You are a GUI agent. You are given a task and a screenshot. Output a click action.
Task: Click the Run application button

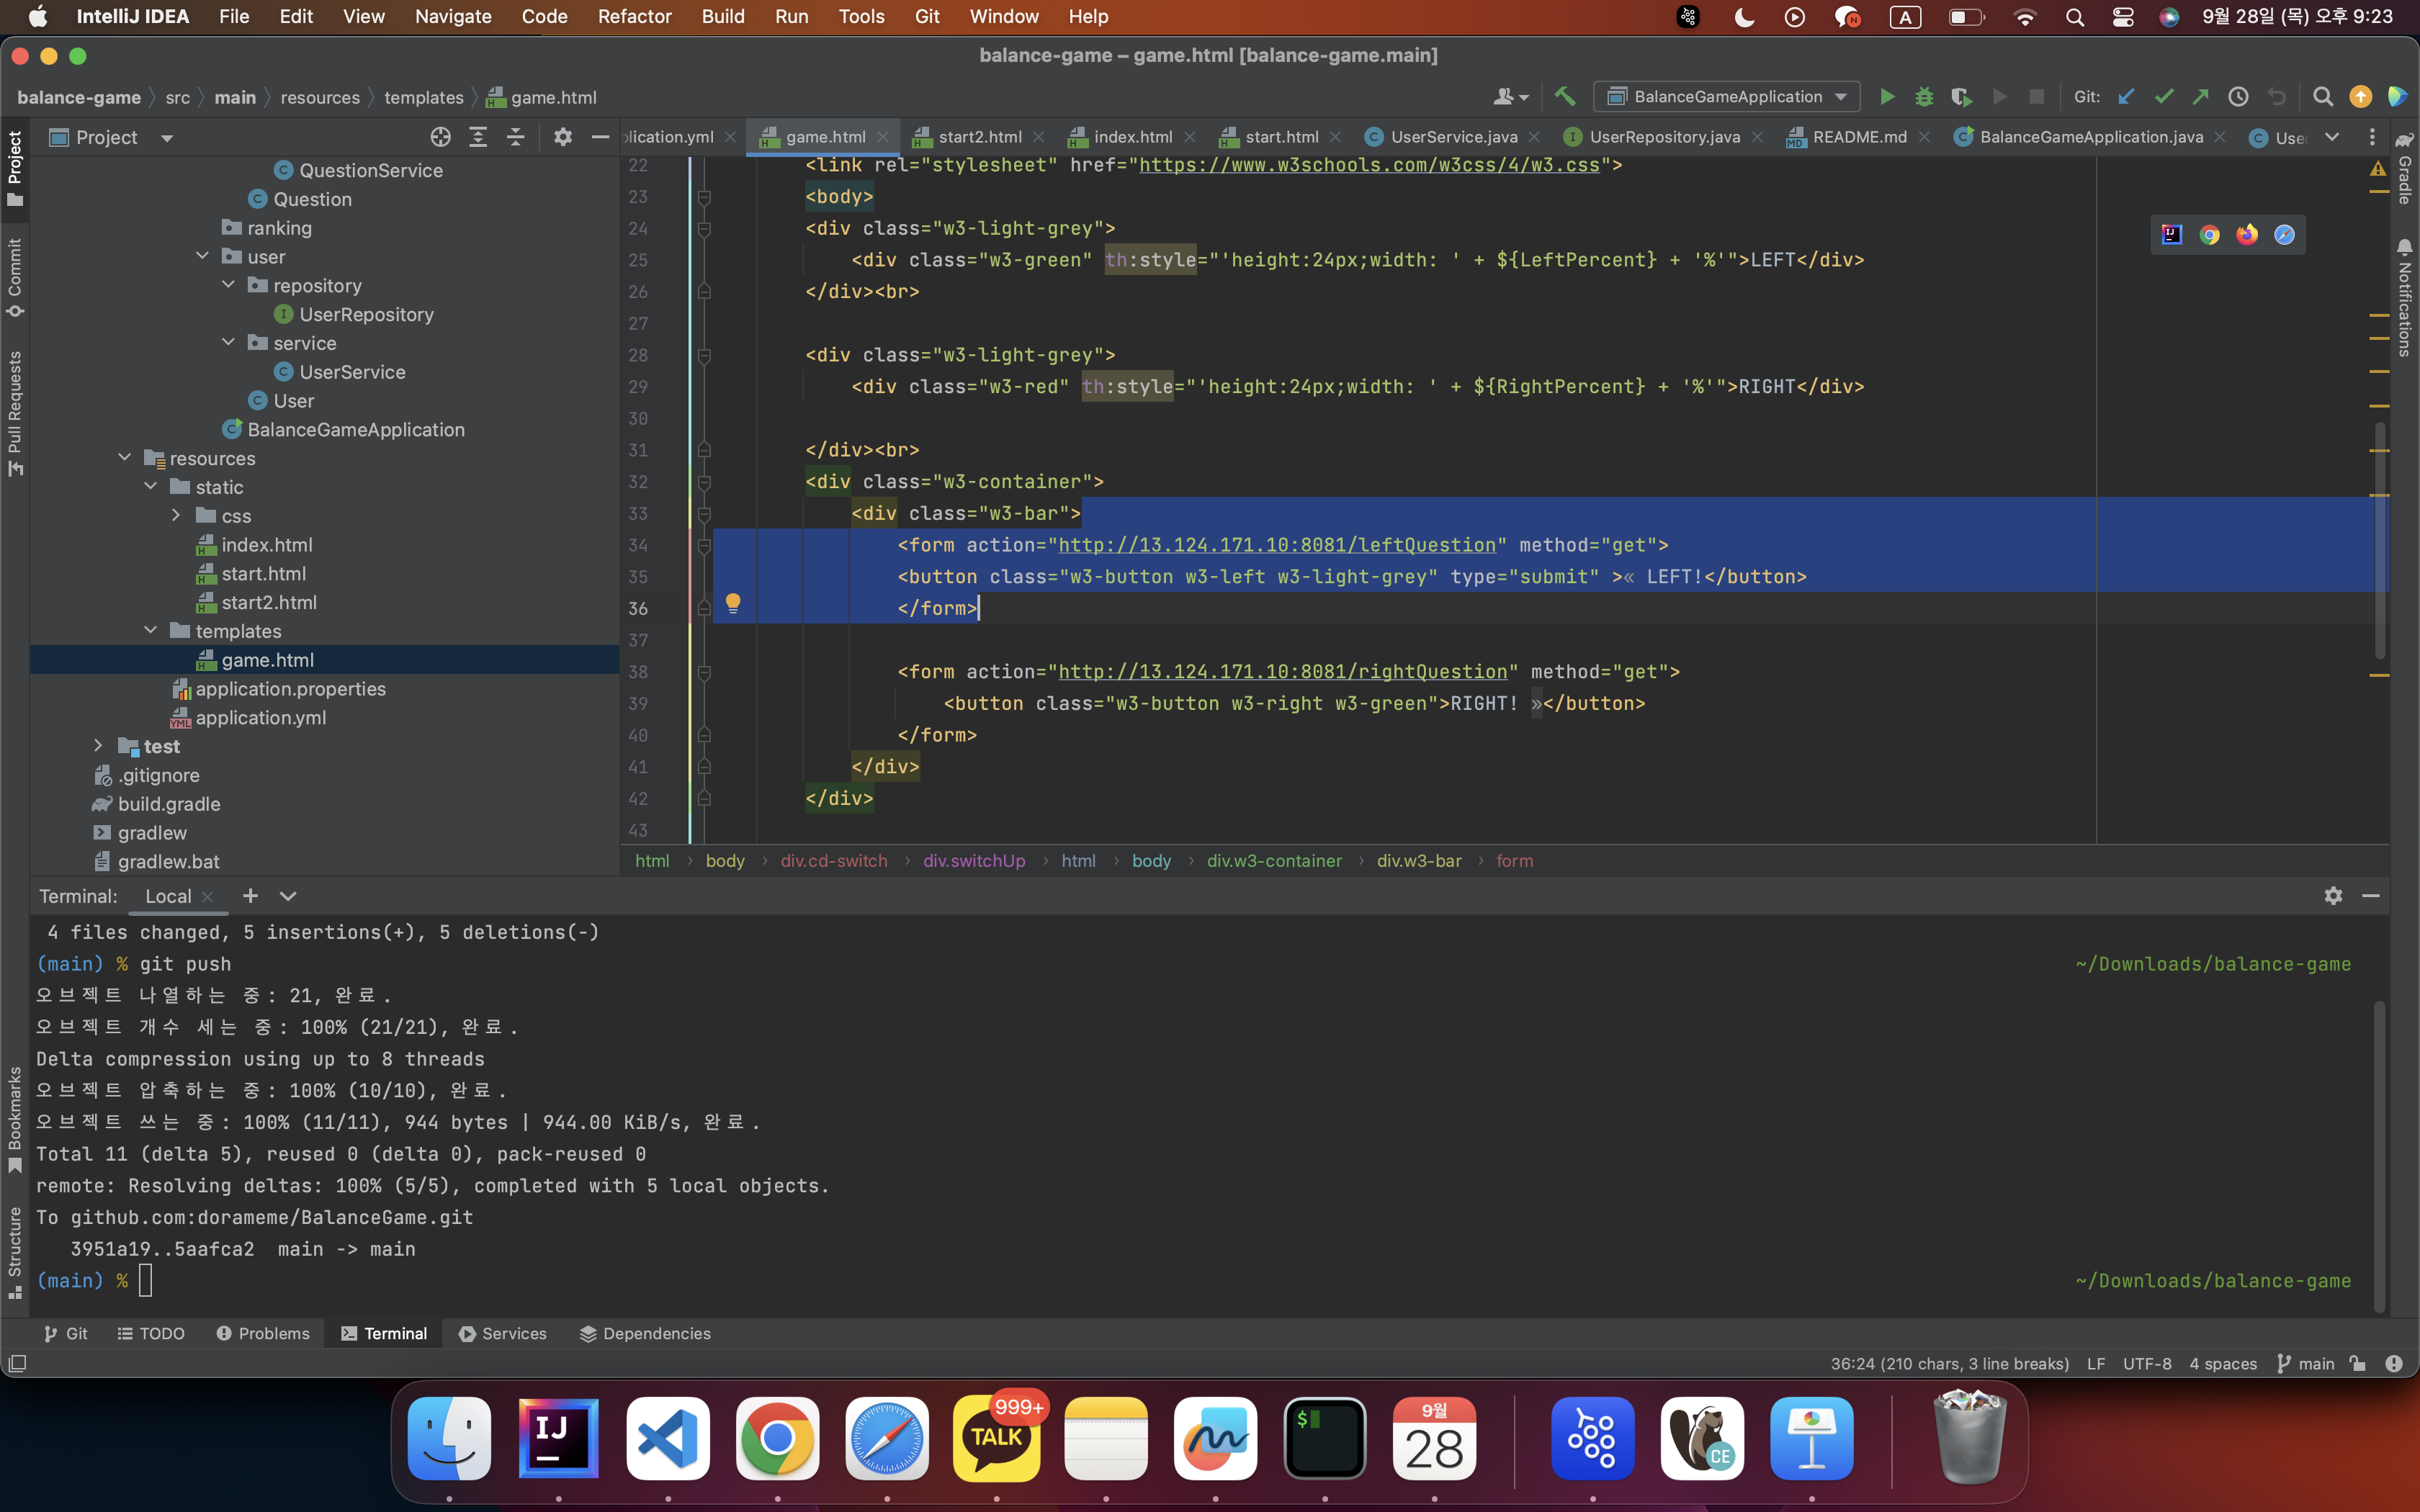(1888, 96)
